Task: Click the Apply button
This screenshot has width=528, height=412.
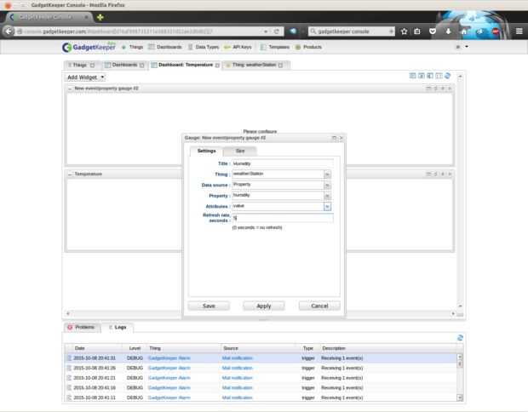Action: point(264,306)
